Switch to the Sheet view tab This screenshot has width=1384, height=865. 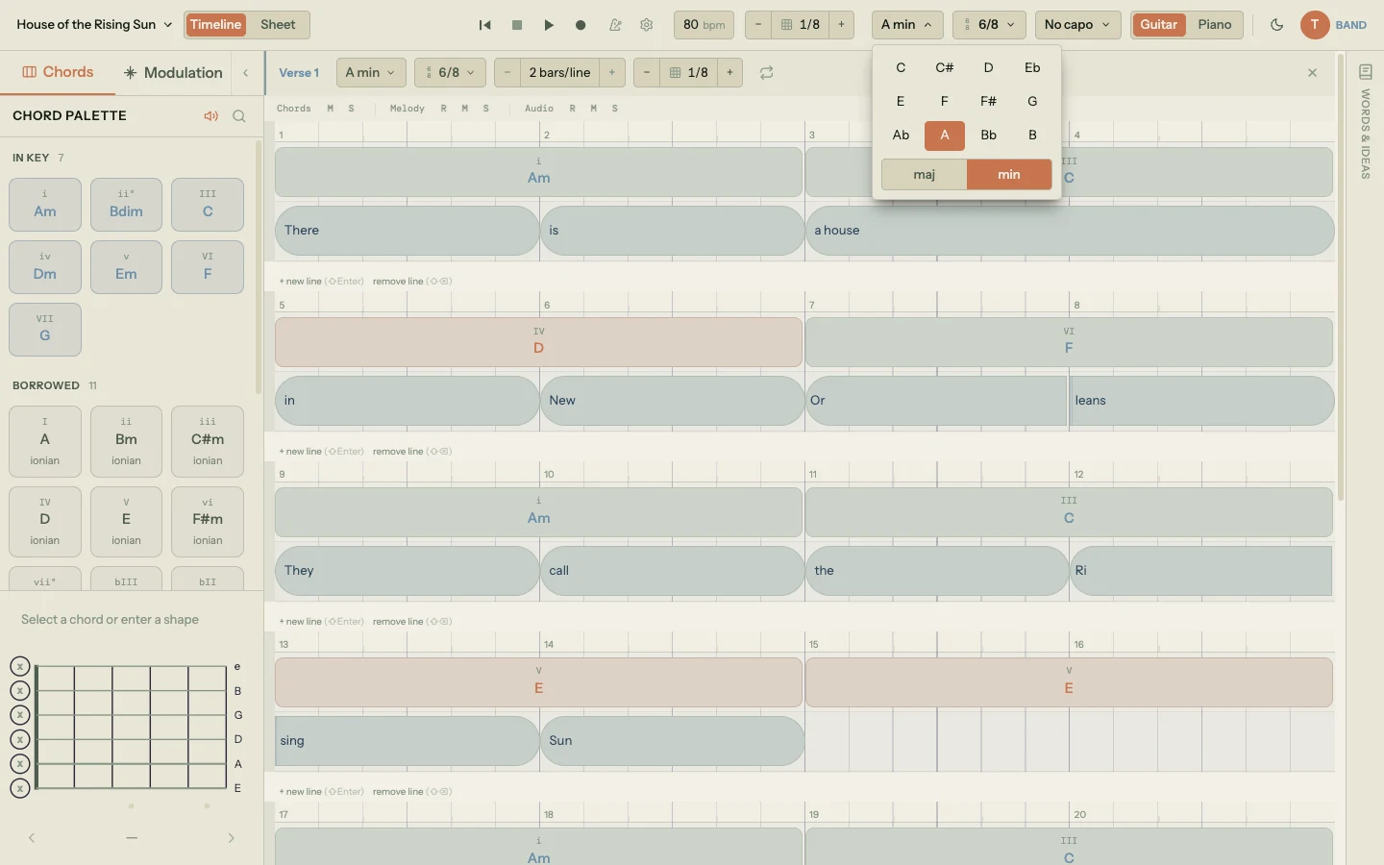pos(278,25)
